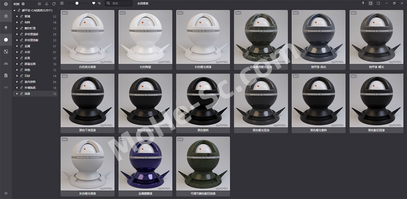Toggle the split side panel layout icon
The width and height of the screenshot is (407, 199).
coord(378,3)
